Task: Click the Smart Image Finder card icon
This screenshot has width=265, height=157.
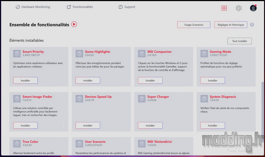Action: click(17, 98)
